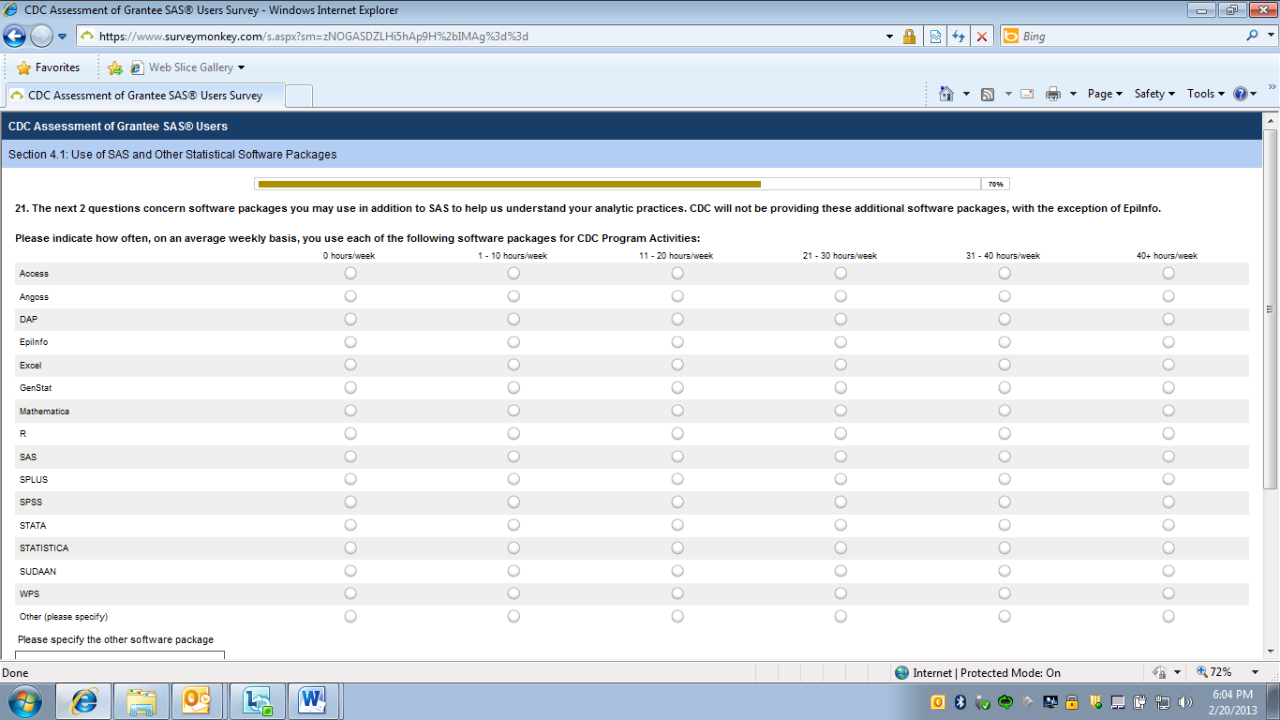Expand the Tools menu dropdown

click(1206, 94)
